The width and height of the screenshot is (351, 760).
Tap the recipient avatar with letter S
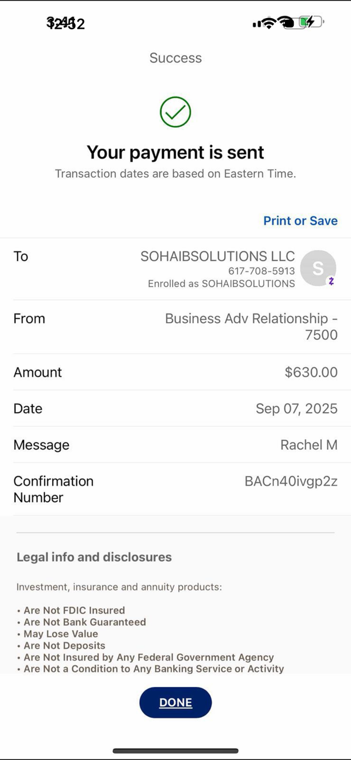tap(318, 268)
